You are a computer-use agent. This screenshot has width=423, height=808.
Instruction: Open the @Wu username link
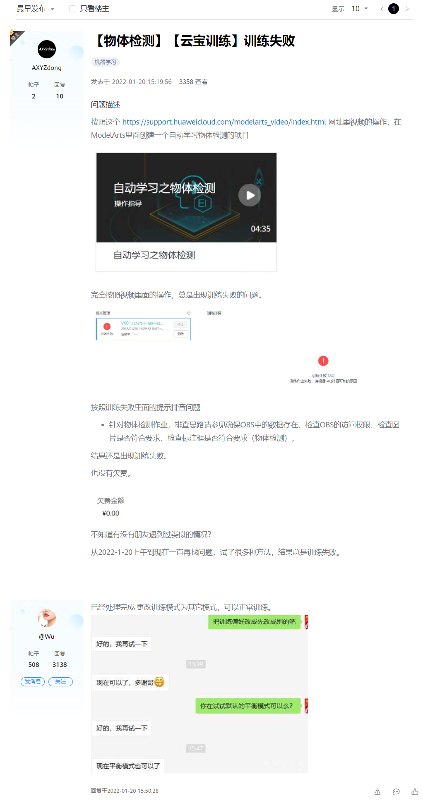tap(47, 637)
